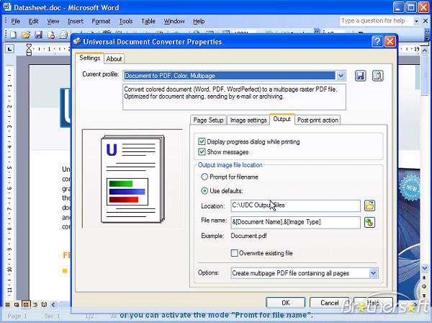Open the Insert menu in Word
432x323 pixels.
75,21
